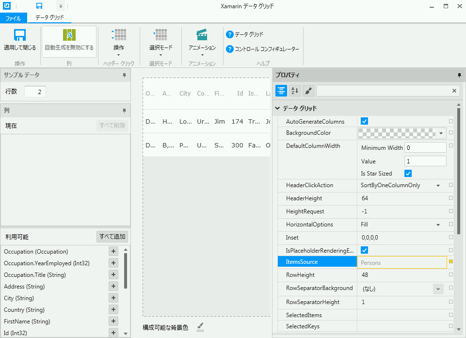Screen dimensions: 466x338
Task: Add FirstName (String) column with plus
Action: [x=113, y=321]
